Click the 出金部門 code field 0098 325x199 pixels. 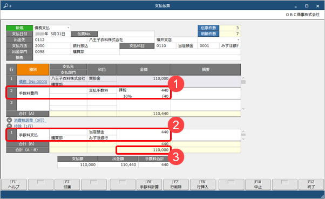click(x=52, y=52)
